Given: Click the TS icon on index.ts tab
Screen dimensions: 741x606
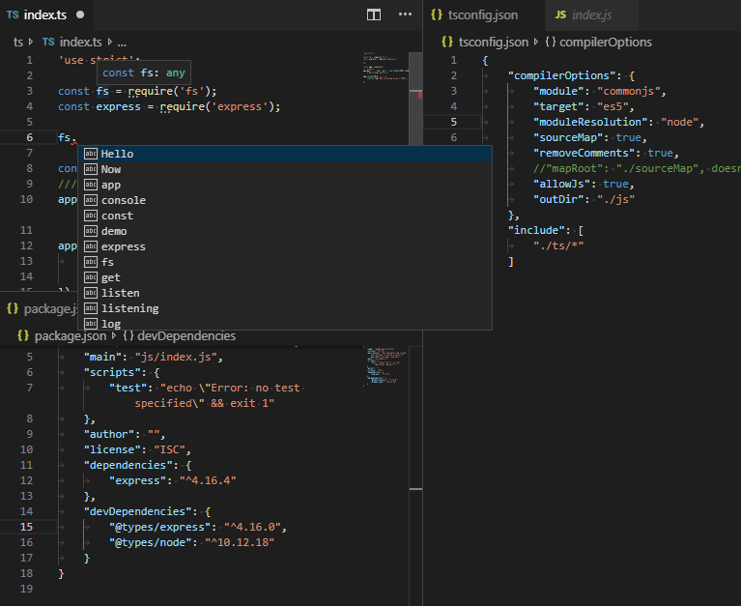Looking at the screenshot, I should point(13,14).
